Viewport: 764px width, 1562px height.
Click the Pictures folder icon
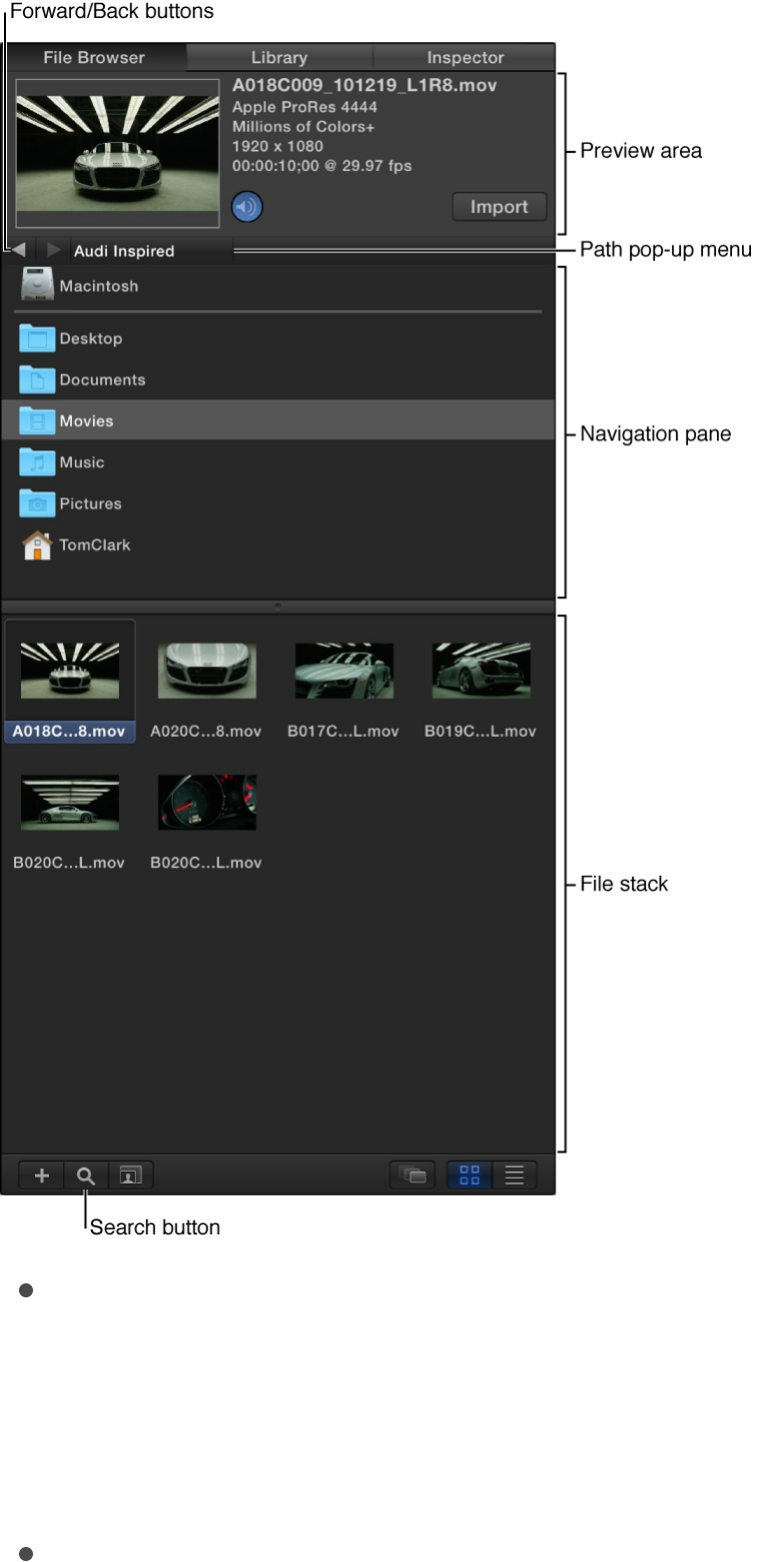tap(37, 503)
